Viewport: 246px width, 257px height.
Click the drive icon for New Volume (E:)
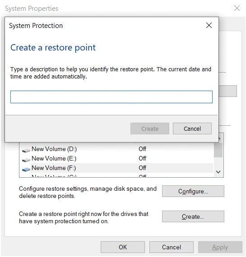coord(26,160)
